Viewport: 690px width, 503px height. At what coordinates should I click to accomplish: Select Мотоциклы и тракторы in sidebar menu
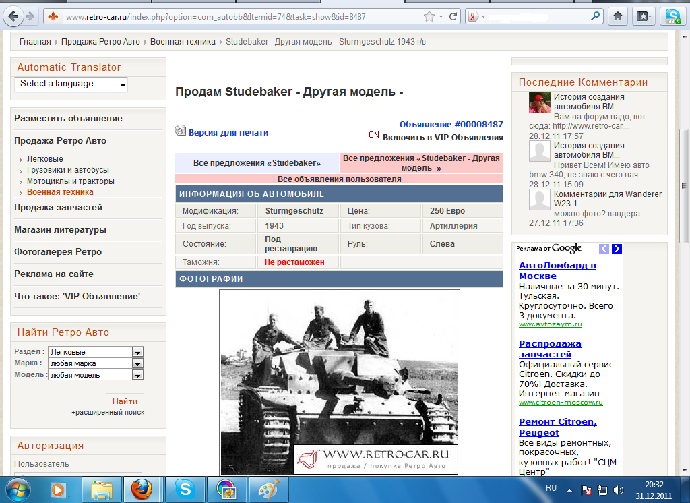71,181
